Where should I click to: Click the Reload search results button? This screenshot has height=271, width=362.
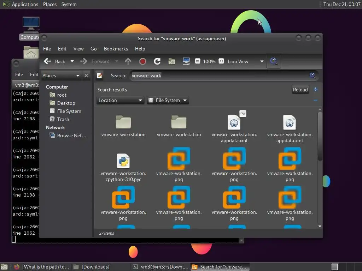(x=300, y=90)
